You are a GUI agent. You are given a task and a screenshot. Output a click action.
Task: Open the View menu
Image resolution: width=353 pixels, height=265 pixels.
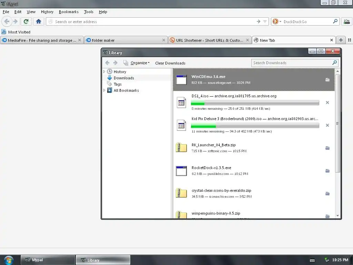pyautogui.click(x=31, y=12)
